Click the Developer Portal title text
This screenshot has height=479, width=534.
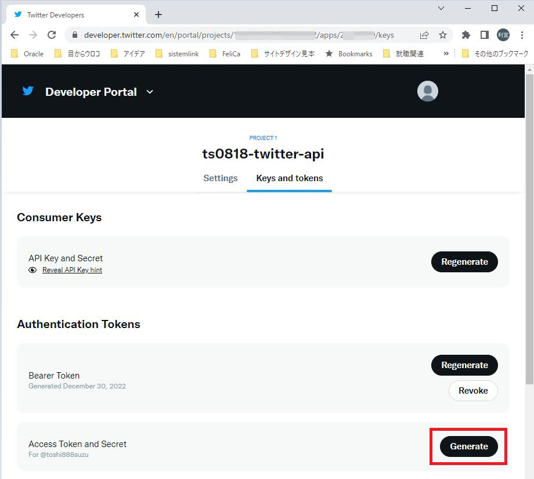tap(91, 92)
